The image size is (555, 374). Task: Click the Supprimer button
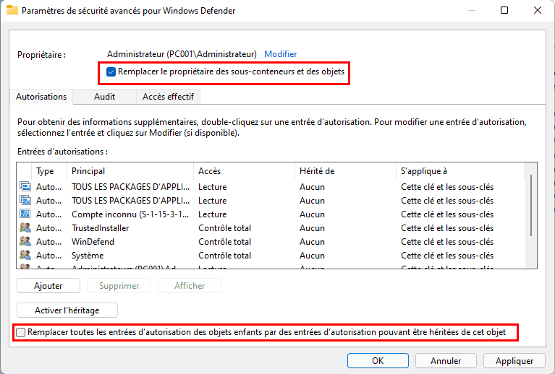[x=119, y=286]
